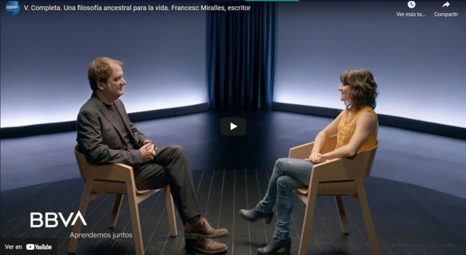Image resolution: width=466 pixels, height=255 pixels.
Task: Click the white BBVA watermark logo
Action: 59,219
